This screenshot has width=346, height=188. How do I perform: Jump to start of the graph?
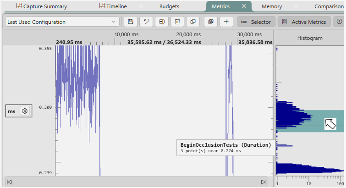[9, 182]
